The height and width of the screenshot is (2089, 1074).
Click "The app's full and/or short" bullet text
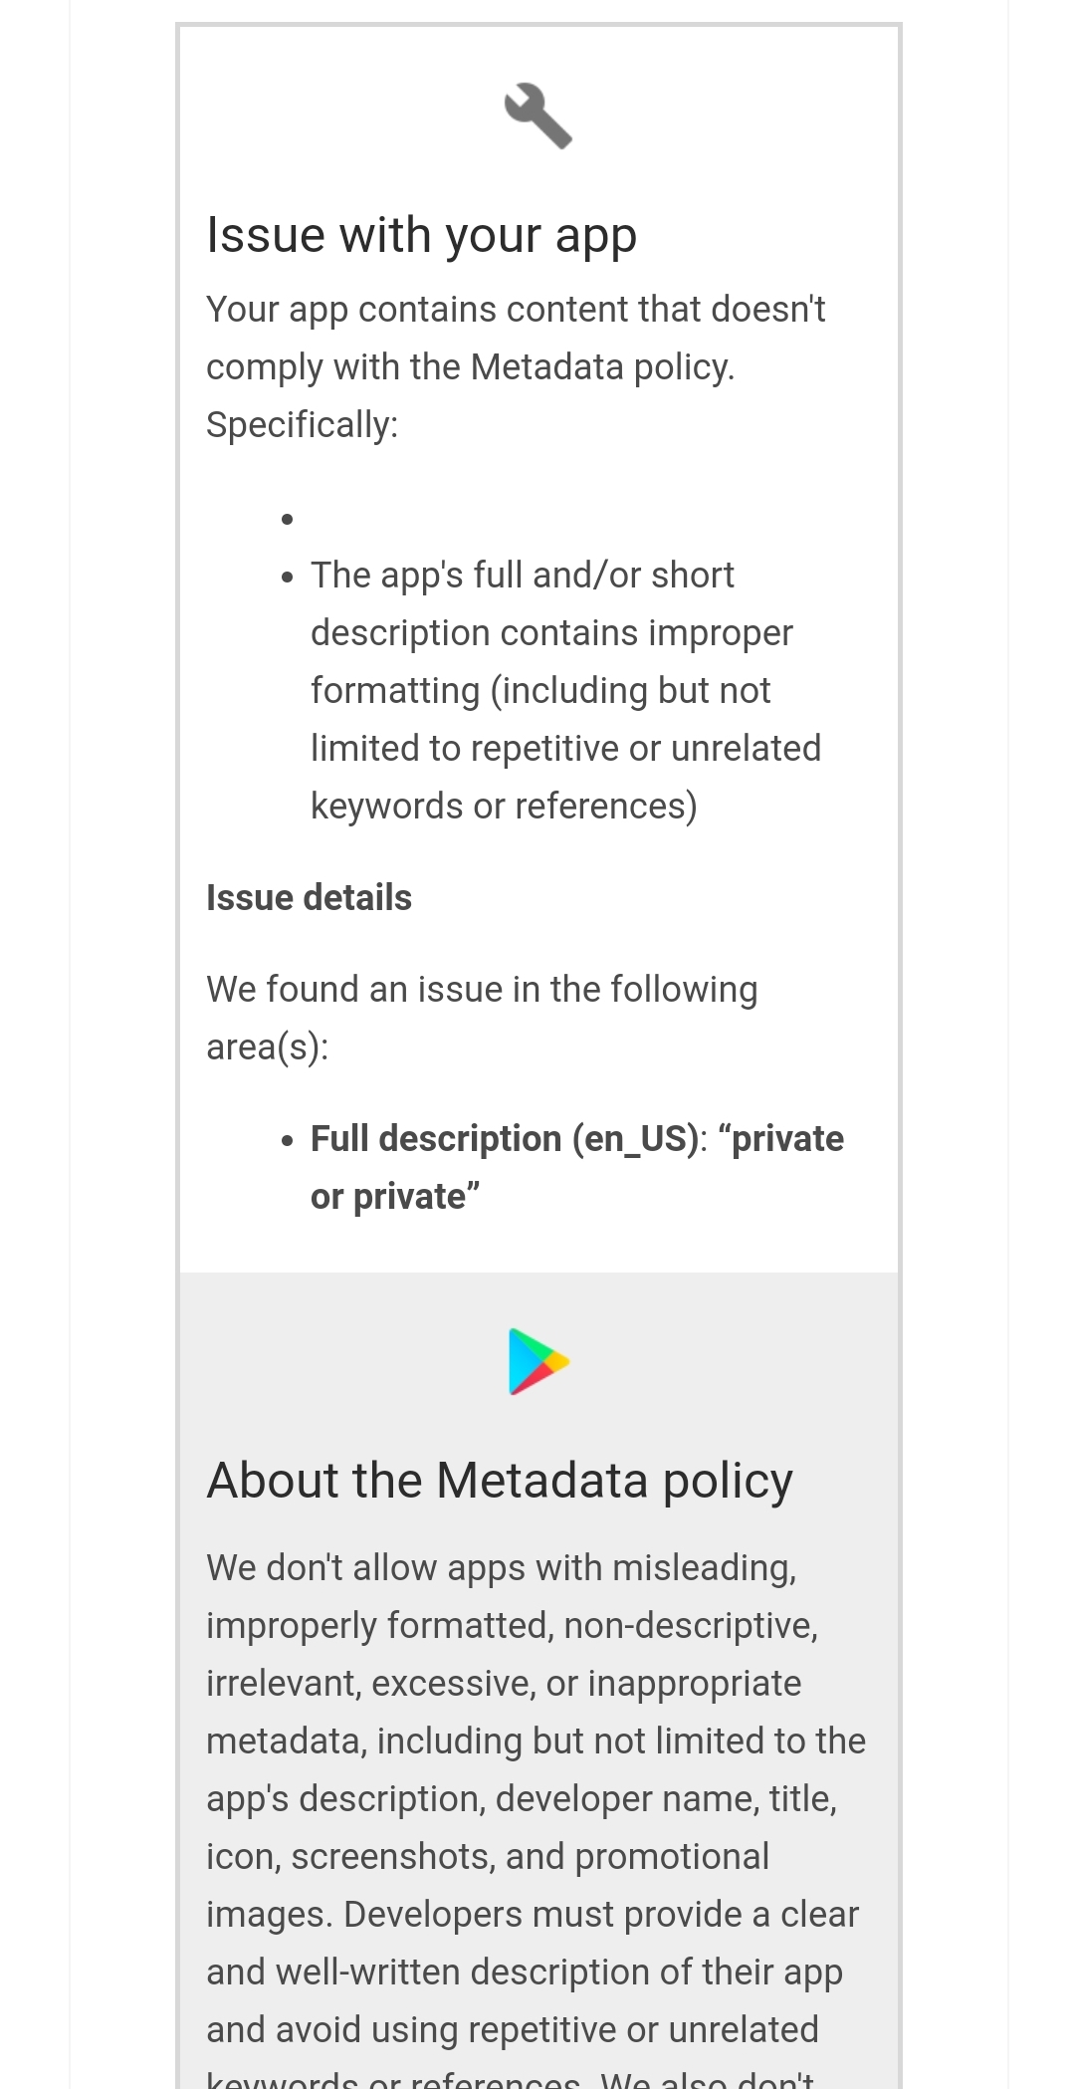click(523, 575)
